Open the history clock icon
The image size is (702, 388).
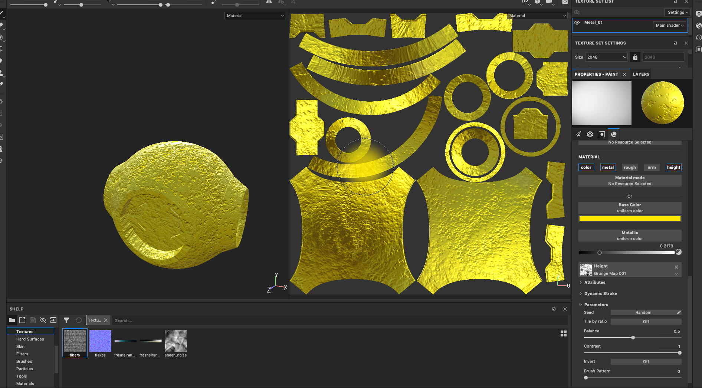click(x=699, y=37)
